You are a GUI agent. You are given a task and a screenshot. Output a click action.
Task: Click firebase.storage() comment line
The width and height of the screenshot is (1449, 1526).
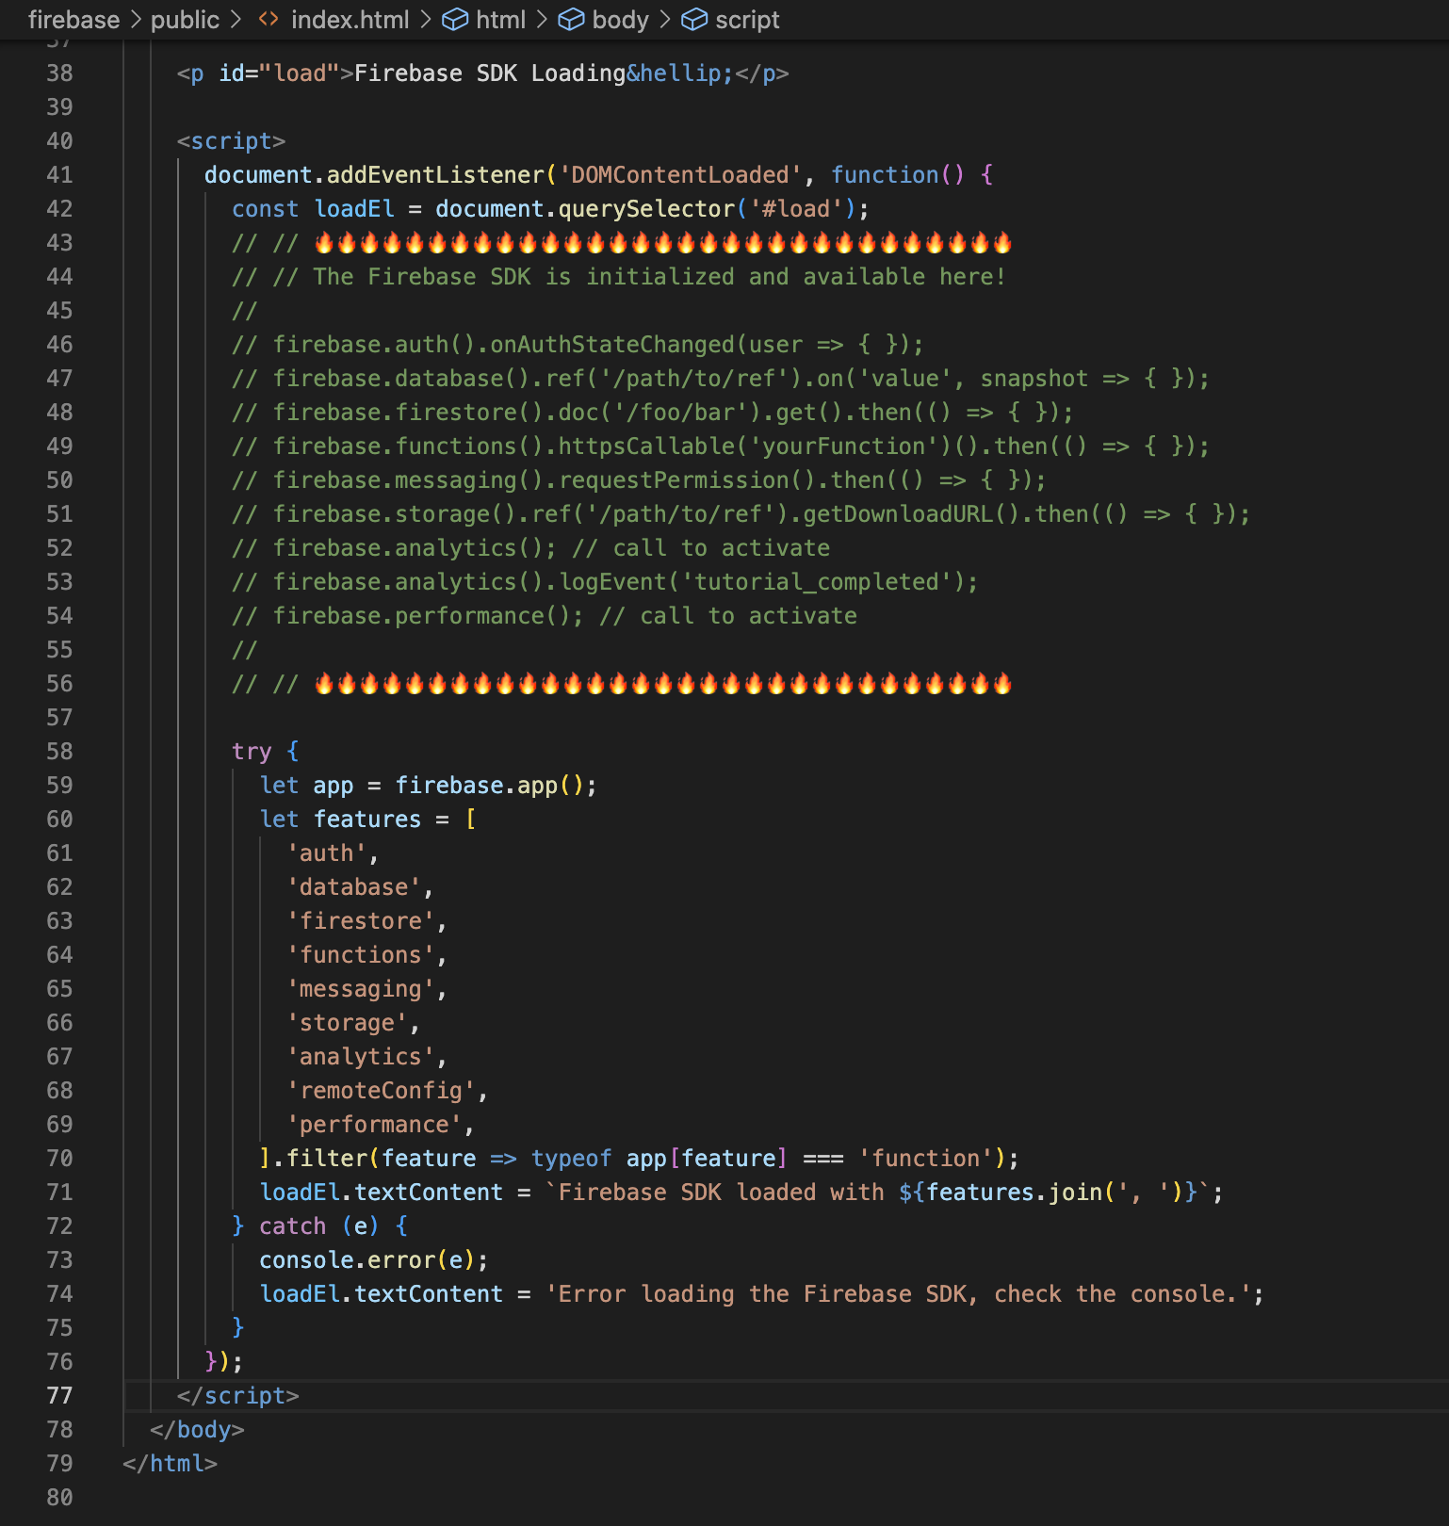click(x=741, y=514)
